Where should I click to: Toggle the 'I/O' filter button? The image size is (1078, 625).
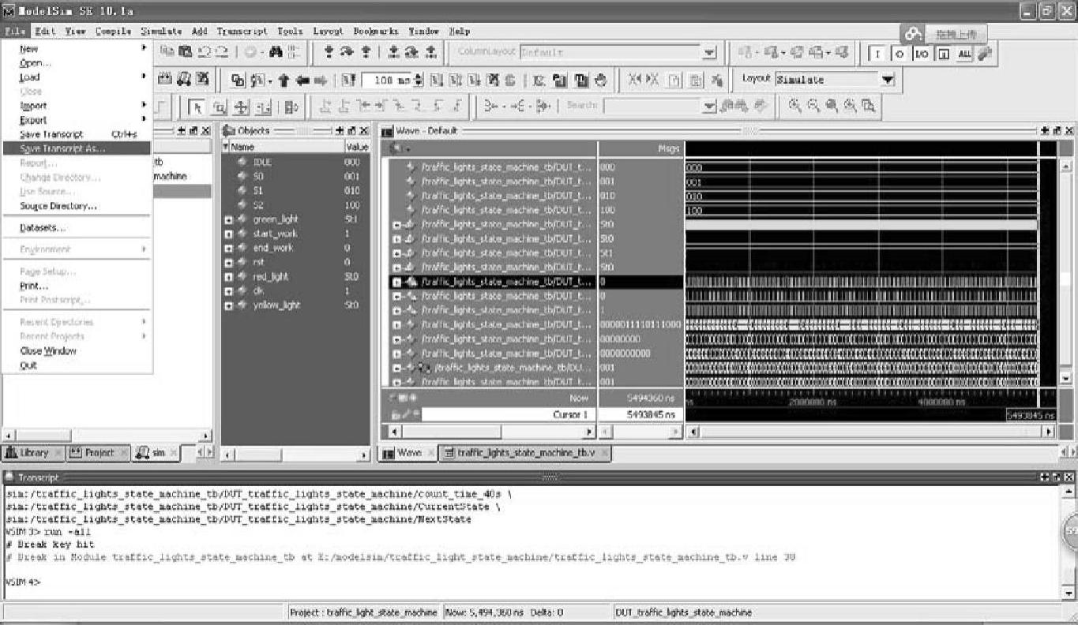pos(922,54)
